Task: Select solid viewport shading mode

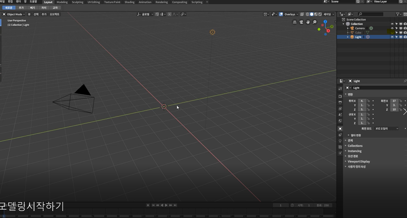Action: click(312, 14)
